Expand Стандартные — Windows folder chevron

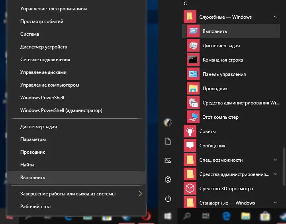(x=275, y=203)
